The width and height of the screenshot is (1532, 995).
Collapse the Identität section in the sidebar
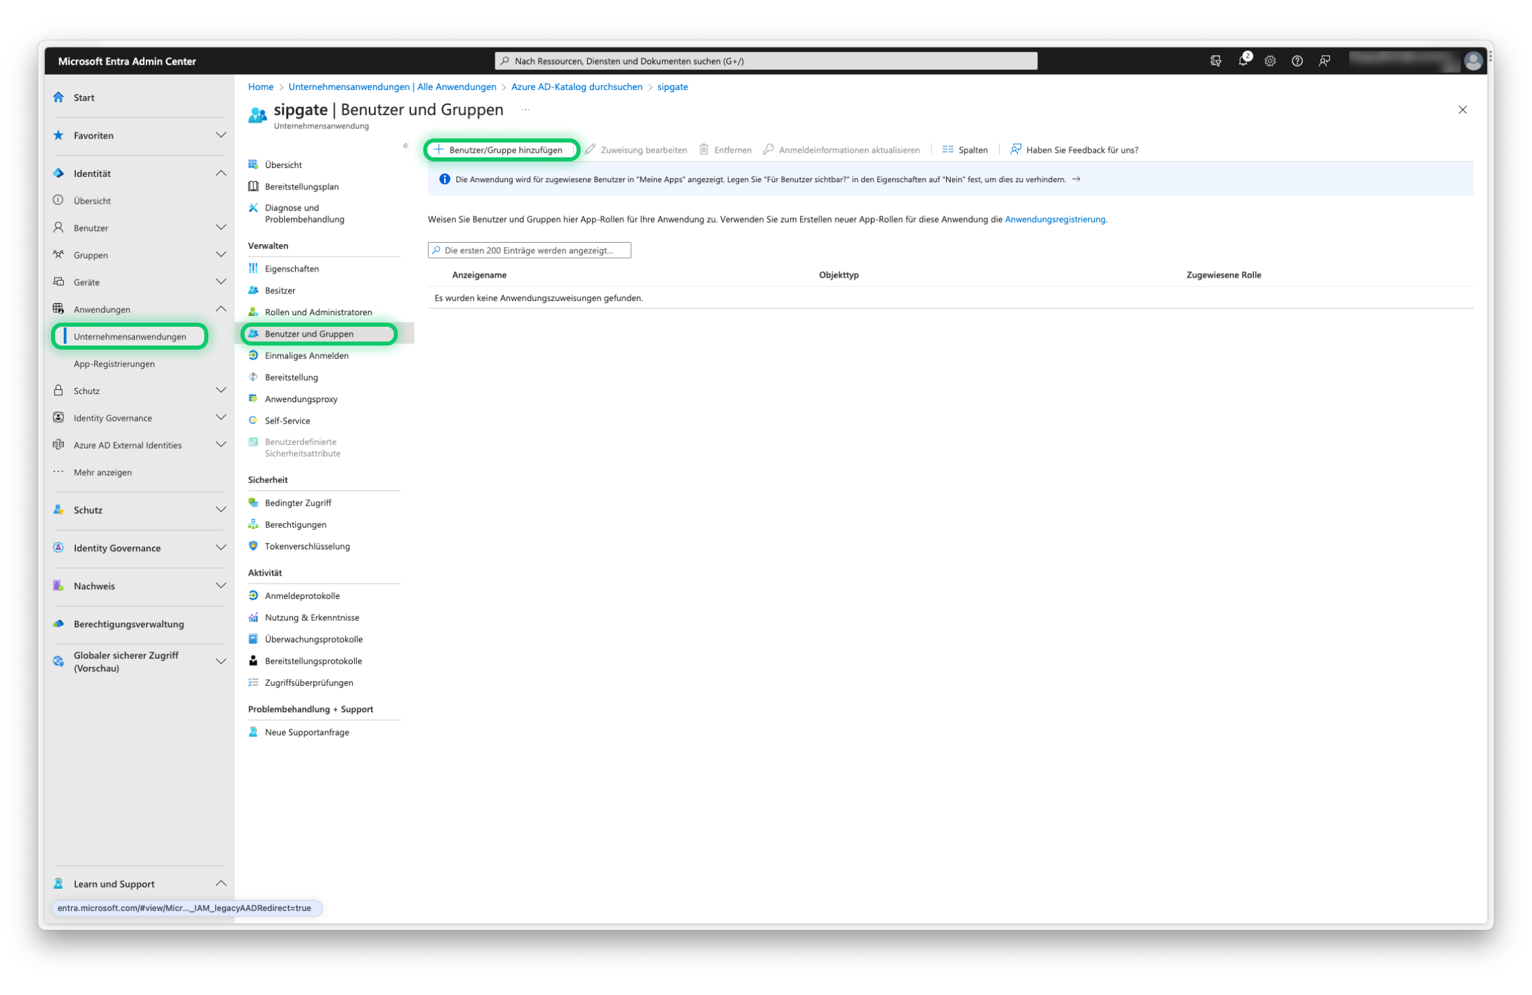tap(221, 173)
